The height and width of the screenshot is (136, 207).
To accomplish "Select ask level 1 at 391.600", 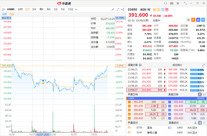I will (x=187, y=102).
